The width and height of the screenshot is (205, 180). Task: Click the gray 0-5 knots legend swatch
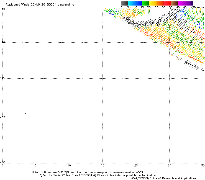point(124,3)
